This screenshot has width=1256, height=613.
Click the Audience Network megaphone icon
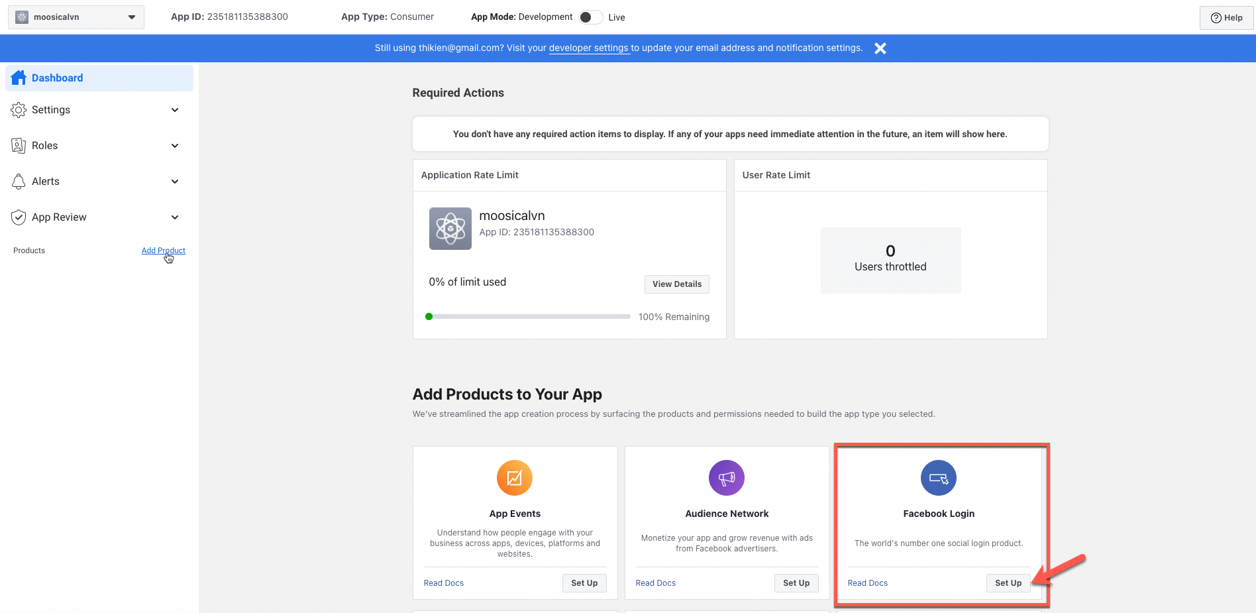click(727, 478)
